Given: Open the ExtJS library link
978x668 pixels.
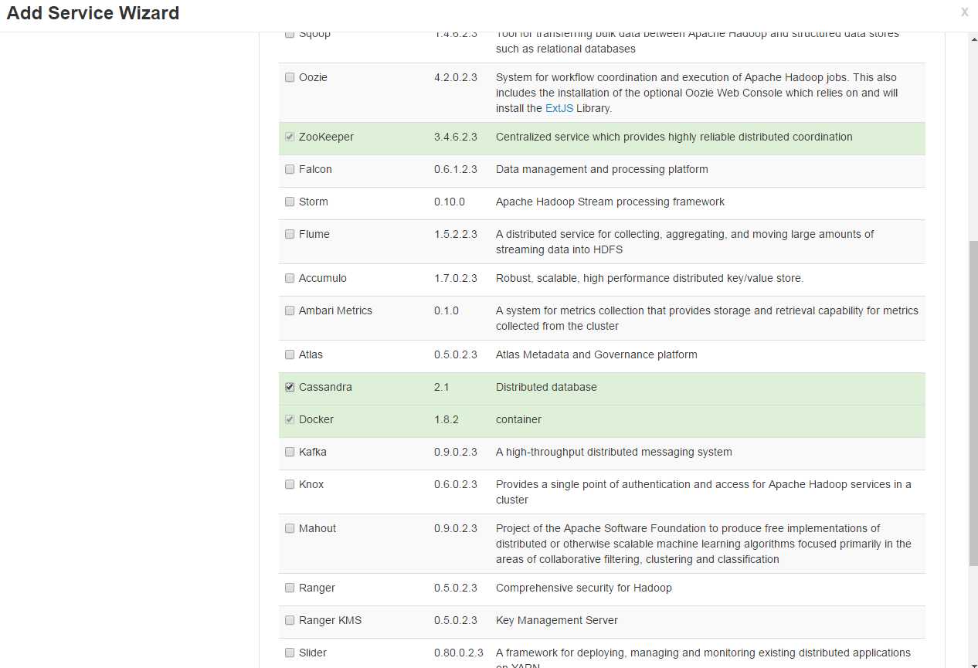Looking at the screenshot, I should pos(559,108).
